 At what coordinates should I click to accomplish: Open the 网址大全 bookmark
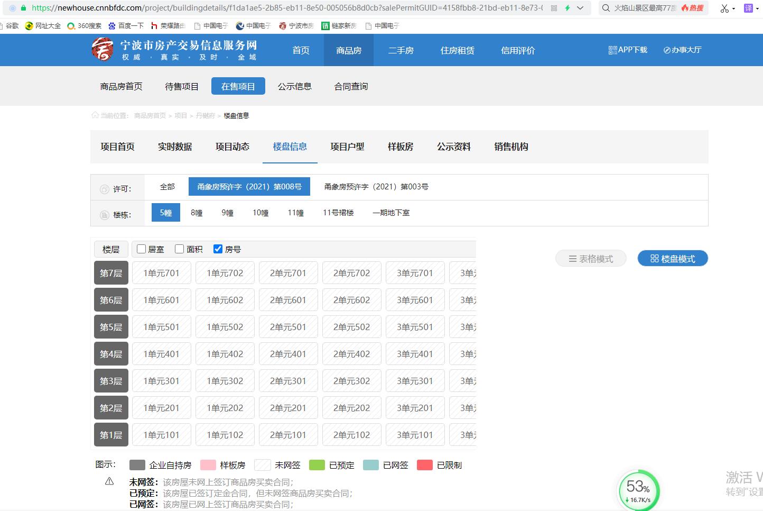click(x=43, y=25)
